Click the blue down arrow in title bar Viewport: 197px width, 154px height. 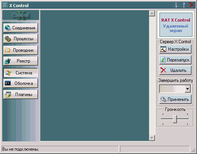point(176,5)
